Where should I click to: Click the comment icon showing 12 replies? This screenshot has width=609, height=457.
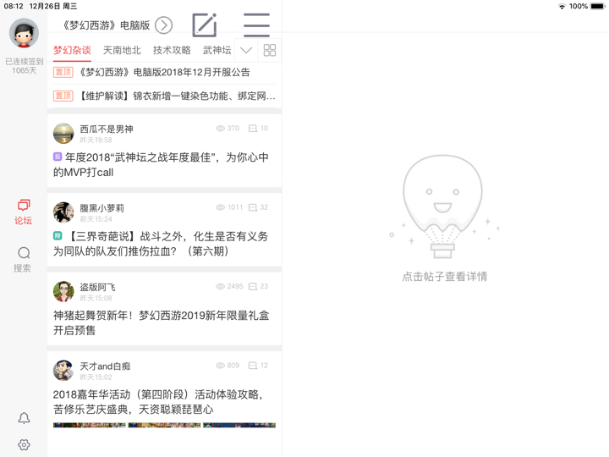pyautogui.click(x=253, y=366)
